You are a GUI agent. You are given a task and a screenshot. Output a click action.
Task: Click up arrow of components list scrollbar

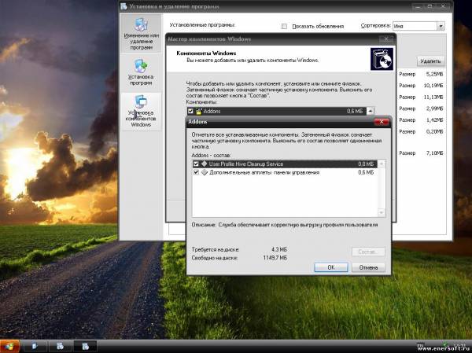371,111
